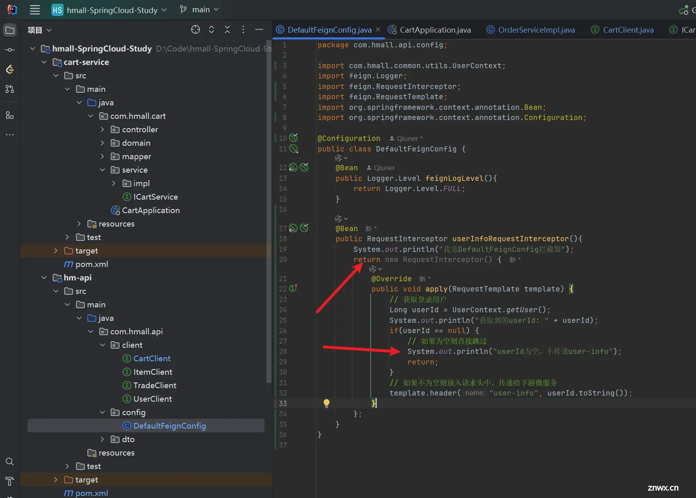Open the 项目 view selector dropdown
696x498 pixels.
click(40, 30)
